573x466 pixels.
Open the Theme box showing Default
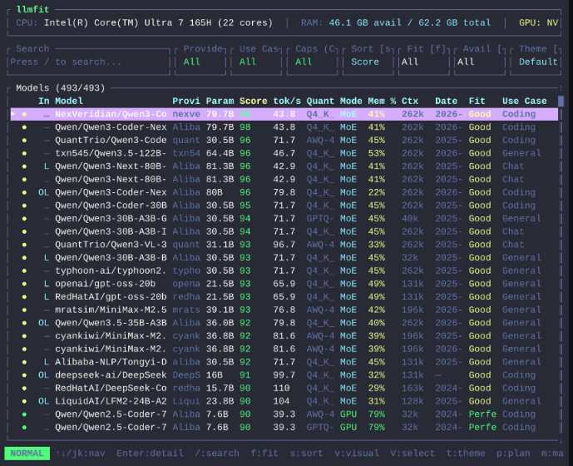(x=536, y=62)
